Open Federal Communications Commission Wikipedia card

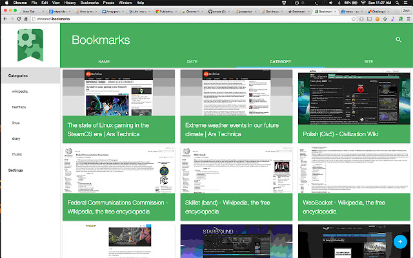[119, 184]
